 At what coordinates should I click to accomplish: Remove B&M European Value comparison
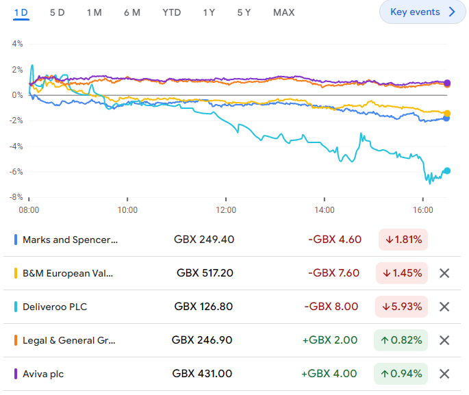click(444, 273)
